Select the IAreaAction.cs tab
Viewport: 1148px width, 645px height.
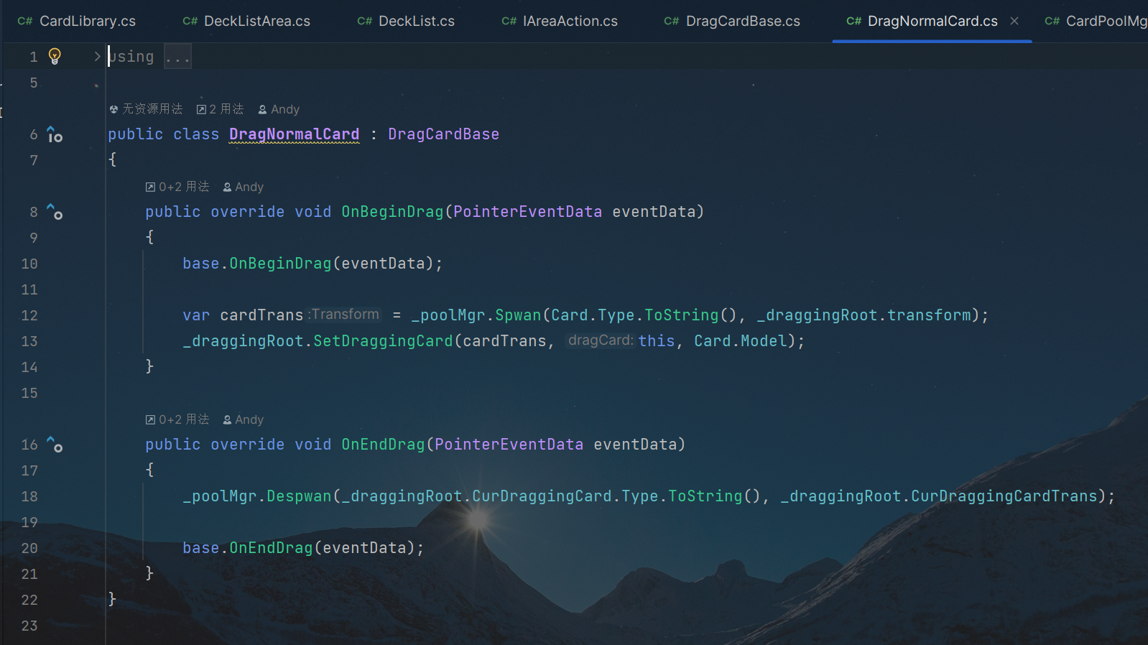coord(560,21)
